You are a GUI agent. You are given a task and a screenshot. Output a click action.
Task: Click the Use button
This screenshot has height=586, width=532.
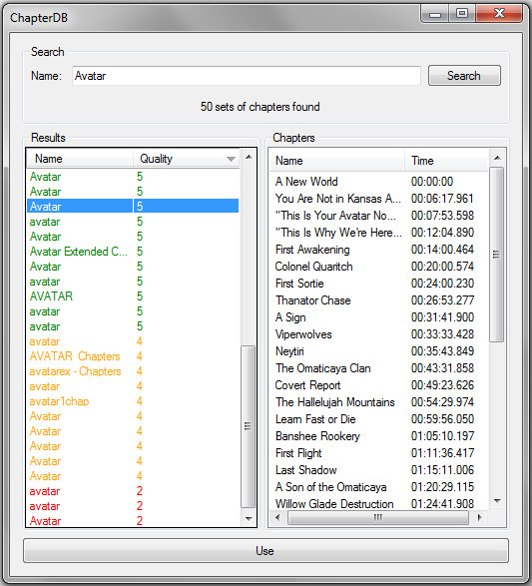tap(266, 550)
